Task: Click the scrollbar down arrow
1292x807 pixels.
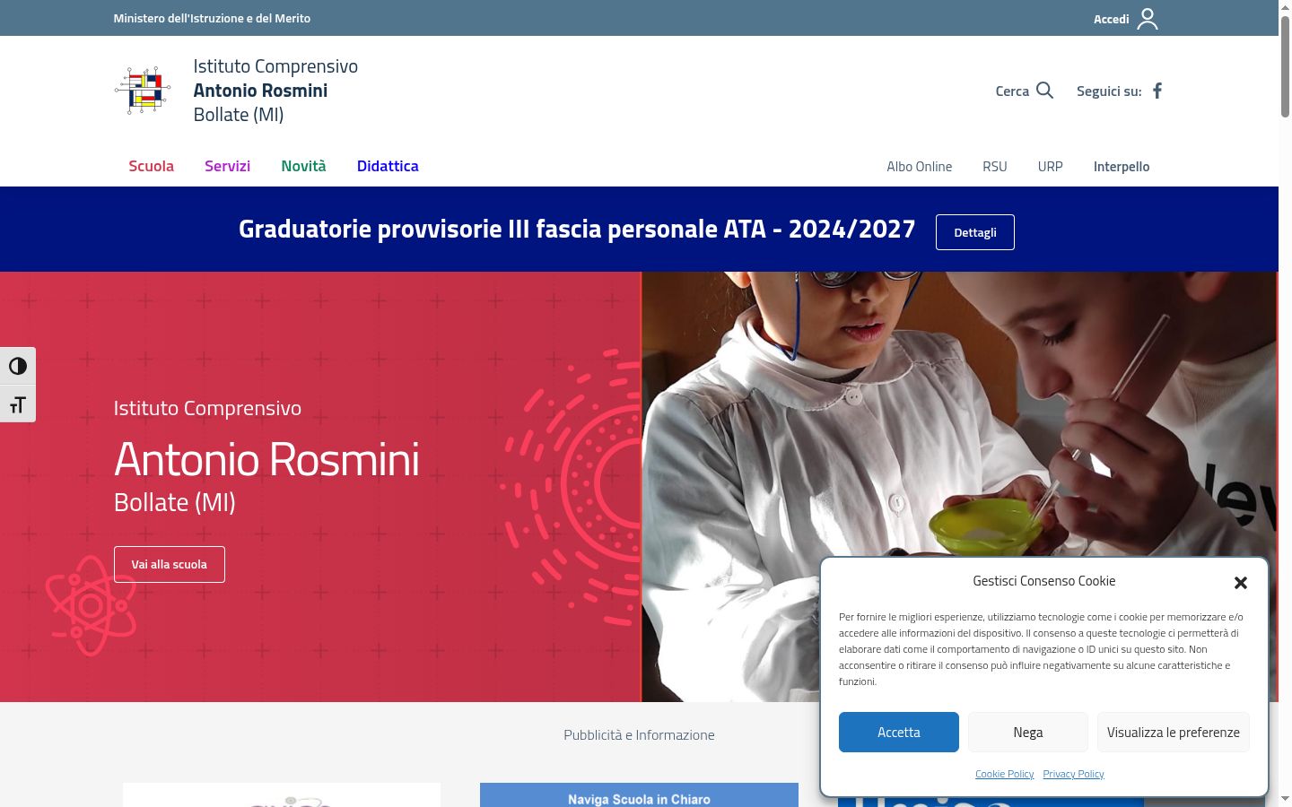Action: [x=1285, y=799]
